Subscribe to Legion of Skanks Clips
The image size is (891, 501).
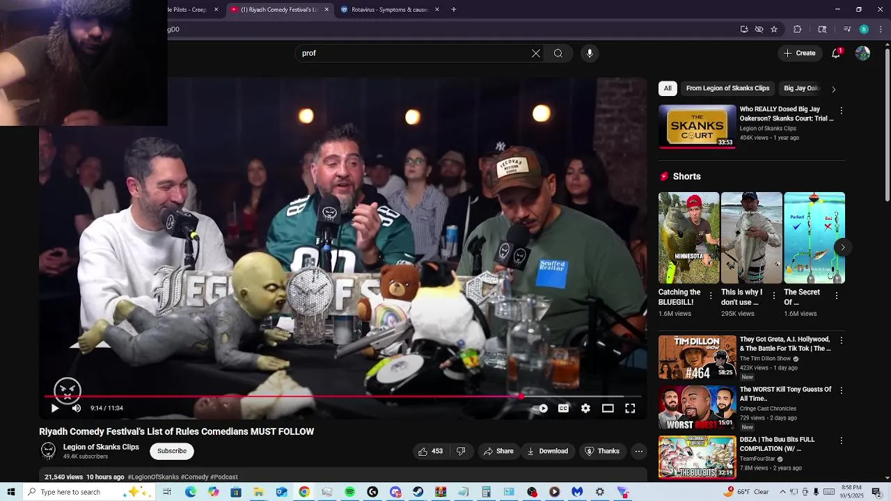pyautogui.click(x=172, y=451)
